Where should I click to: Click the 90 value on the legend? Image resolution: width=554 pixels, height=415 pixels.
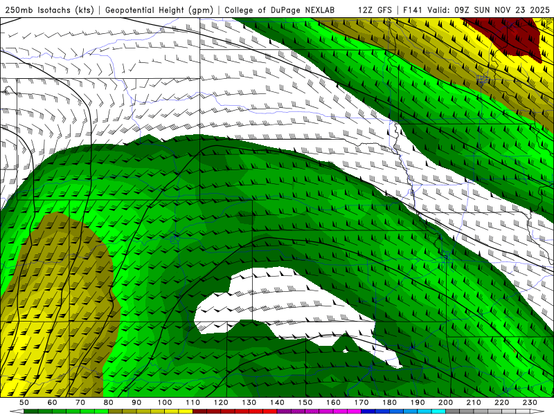[x=136, y=403]
